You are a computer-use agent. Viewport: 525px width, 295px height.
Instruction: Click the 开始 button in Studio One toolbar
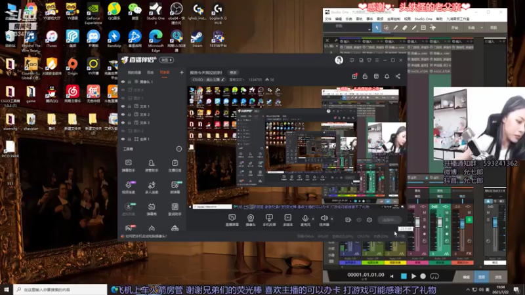click(x=454, y=28)
